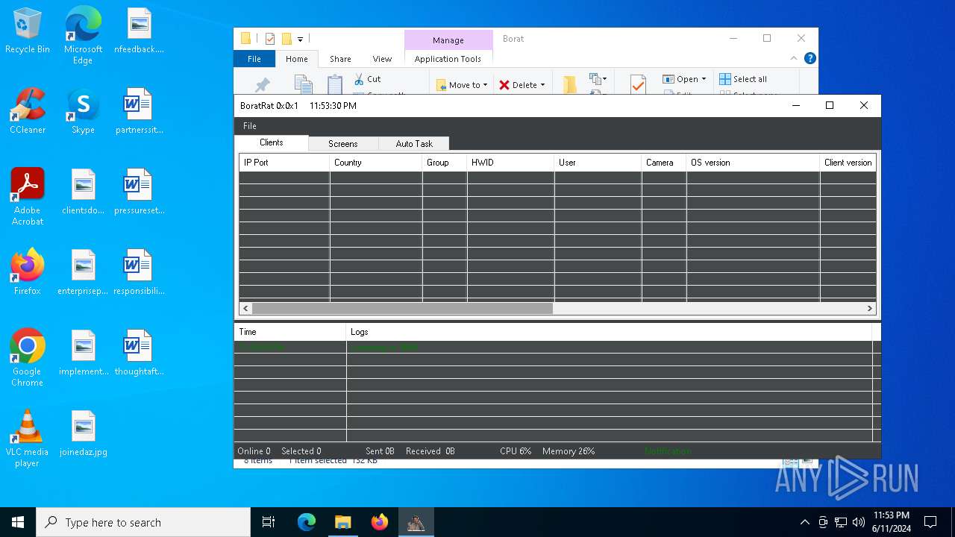The height and width of the screenshot is (537, 955).
Task: Select Adobe Acrobat desktop shortcut
Action: (x=28, y=197)
